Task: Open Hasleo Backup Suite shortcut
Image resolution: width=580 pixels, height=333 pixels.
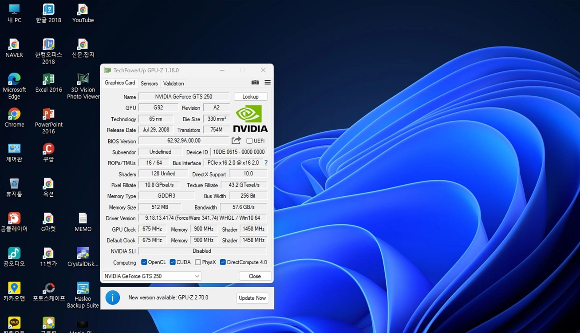Action: coord(83,295)
